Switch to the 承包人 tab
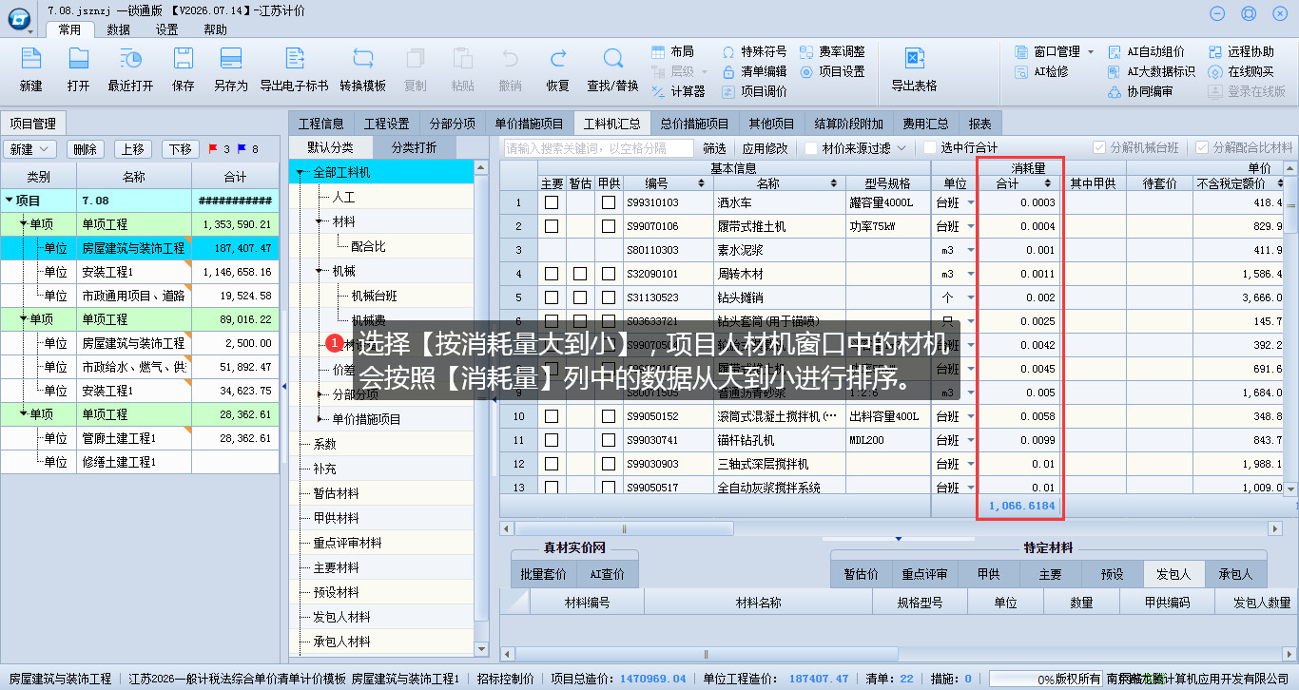The width and height of the screenshot is (1299, 690). click(1235, 574)
